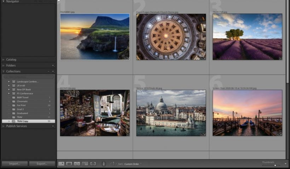Screen dimensions: 290x169
Task: Switch to Grid view in toolbar
Action: (61, 164)
